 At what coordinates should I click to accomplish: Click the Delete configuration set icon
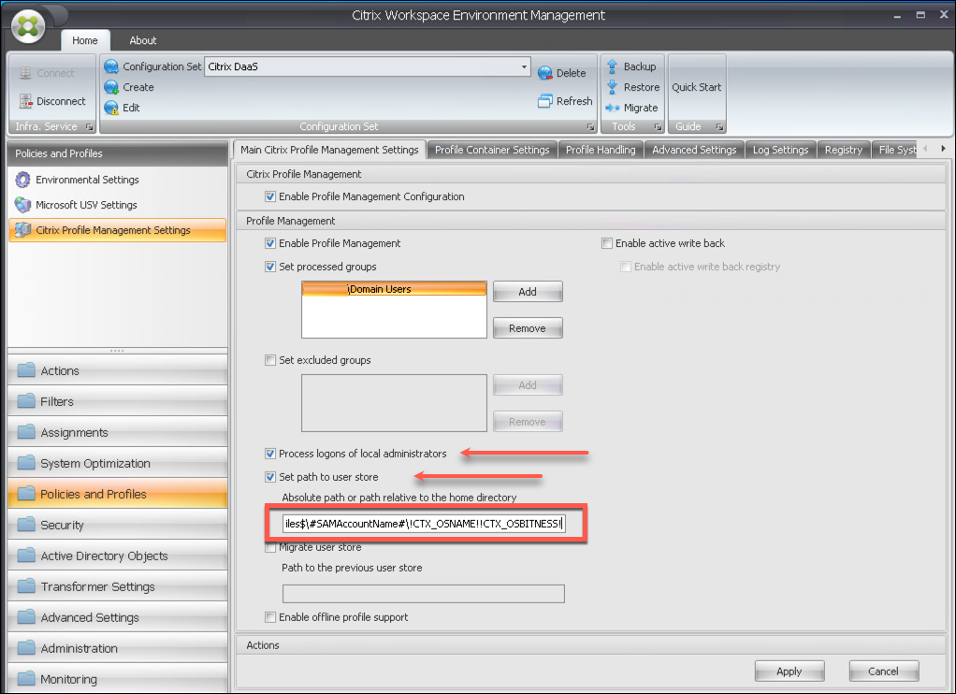tap(546, 73)
